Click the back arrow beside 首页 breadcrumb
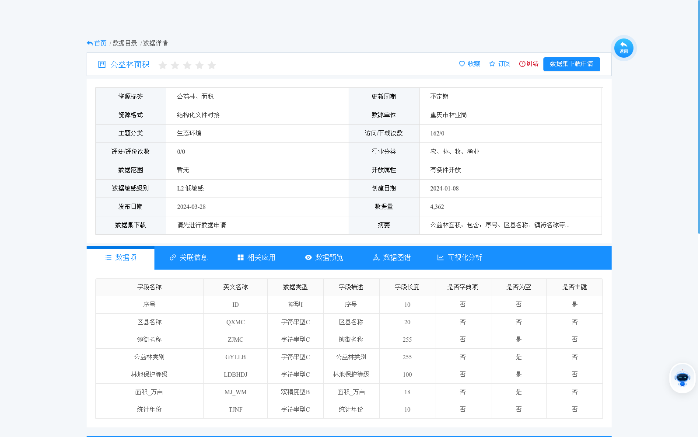Screen dimensions: 700x437 click(89, 42)
